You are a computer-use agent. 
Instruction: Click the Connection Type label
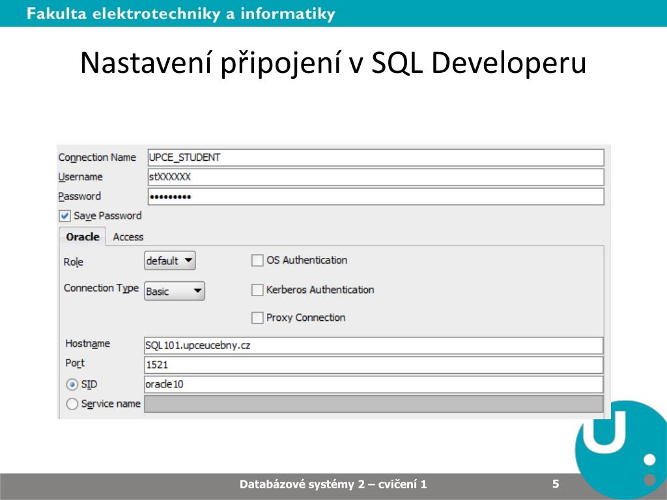101,288
